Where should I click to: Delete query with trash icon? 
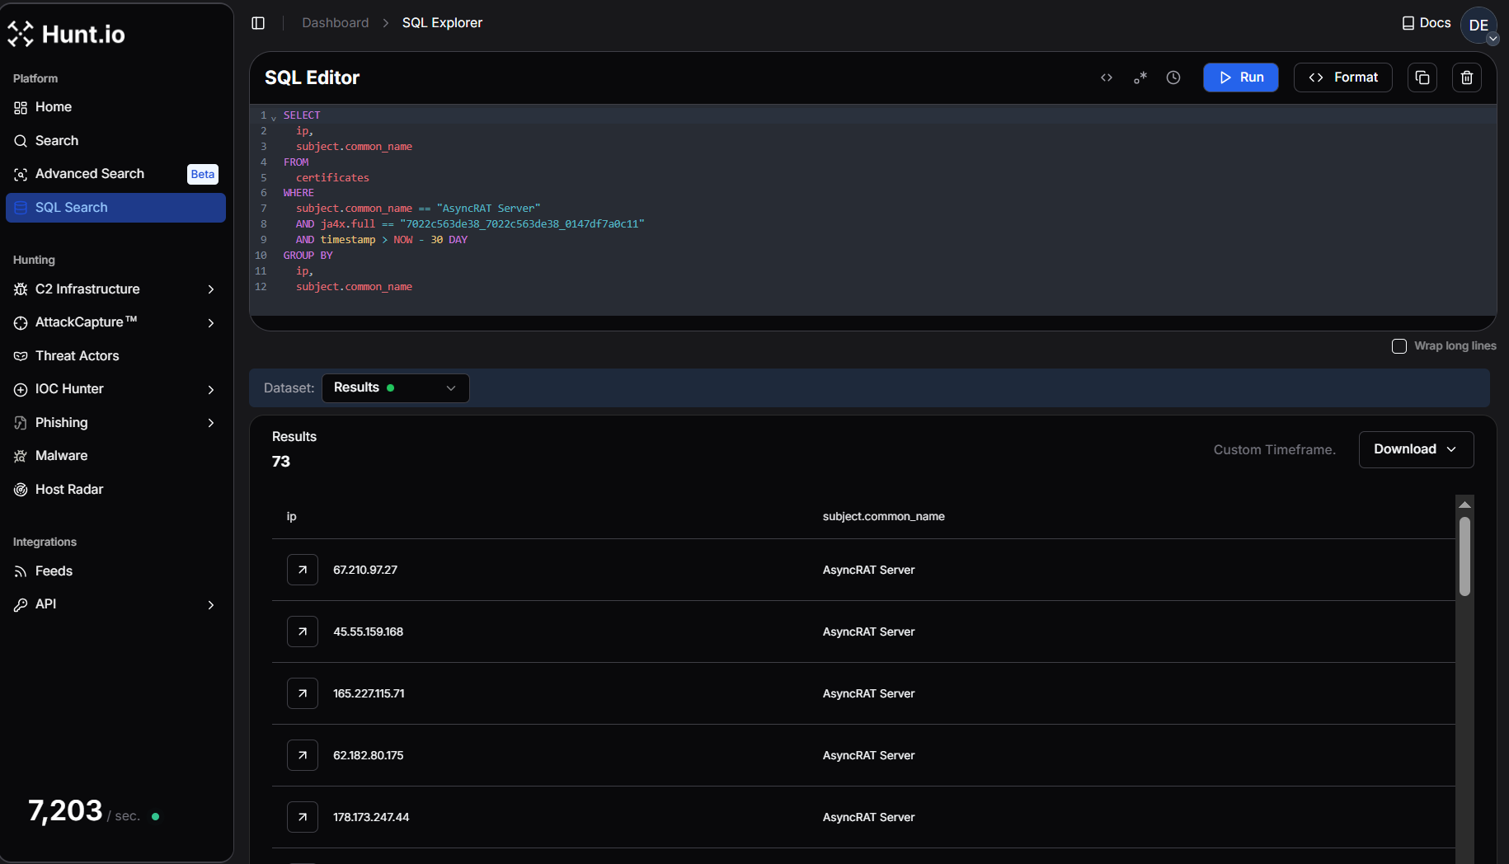point(1467,77)
